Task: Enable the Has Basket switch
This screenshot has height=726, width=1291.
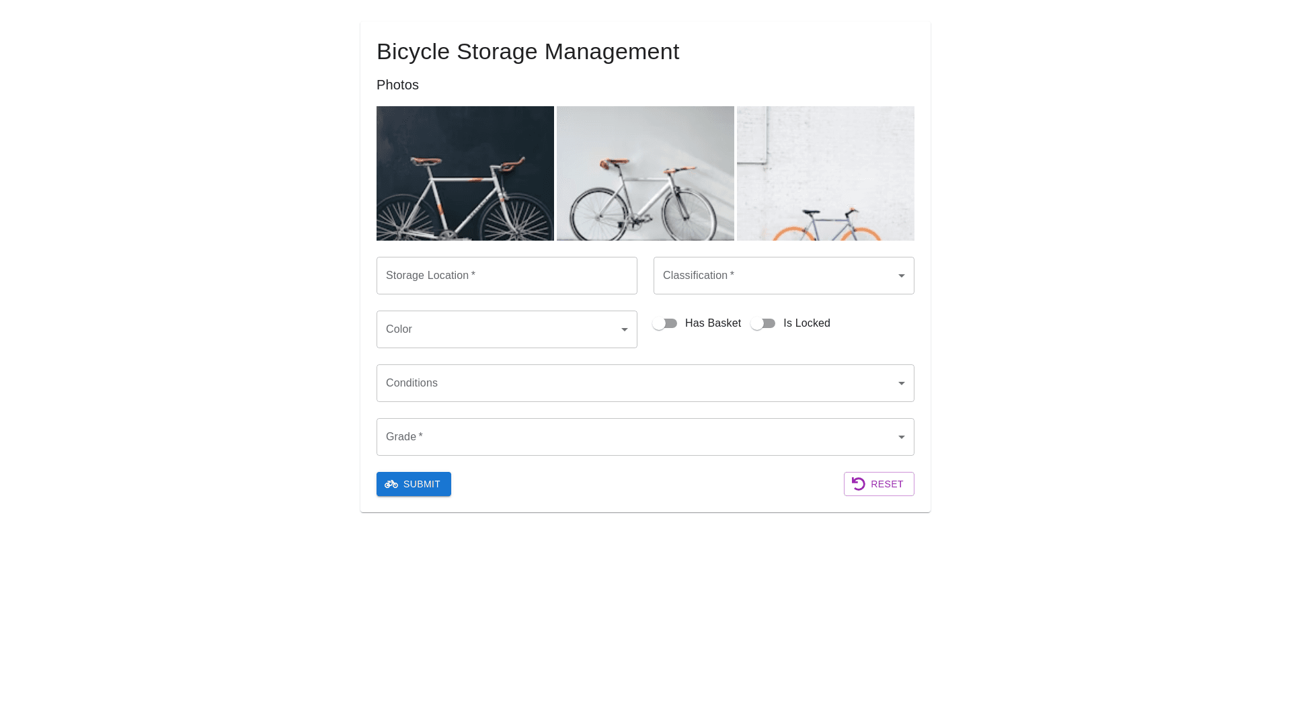Action: pyautogui.click(x=664, y=323)
